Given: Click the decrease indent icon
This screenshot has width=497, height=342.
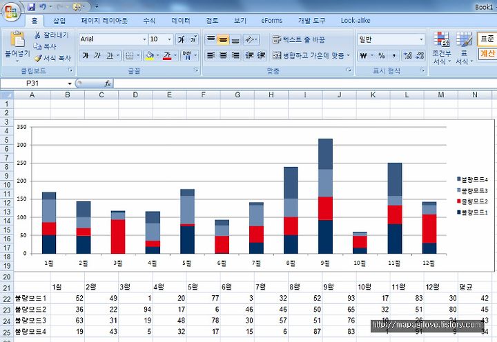Looking at the screenshot, I should (x=249, y=55).
